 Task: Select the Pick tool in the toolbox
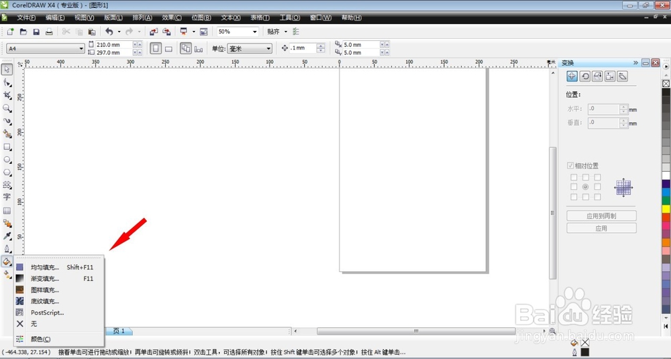tap(7, 69)
